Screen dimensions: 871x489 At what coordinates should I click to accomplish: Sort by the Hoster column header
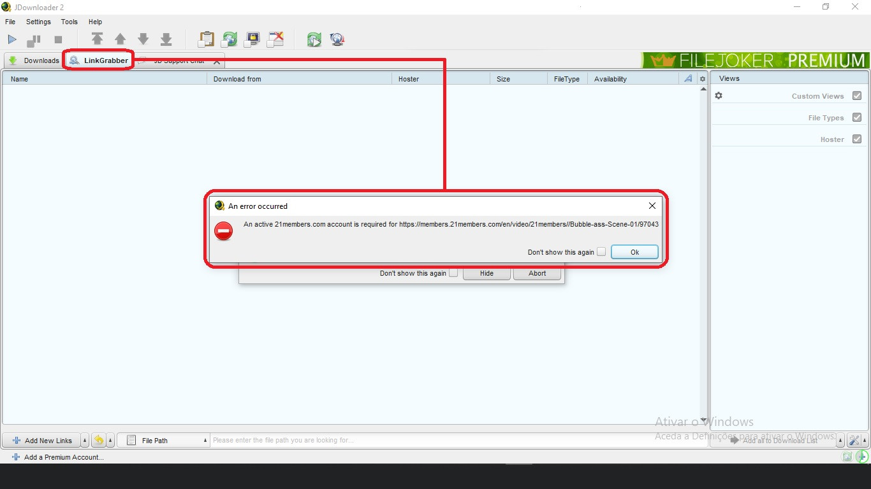point(441,79)
